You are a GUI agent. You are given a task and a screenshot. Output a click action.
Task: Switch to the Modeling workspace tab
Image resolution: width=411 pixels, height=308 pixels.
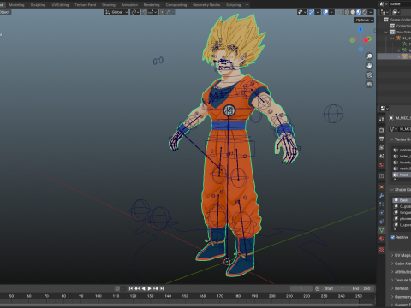[x=16, y=5]
